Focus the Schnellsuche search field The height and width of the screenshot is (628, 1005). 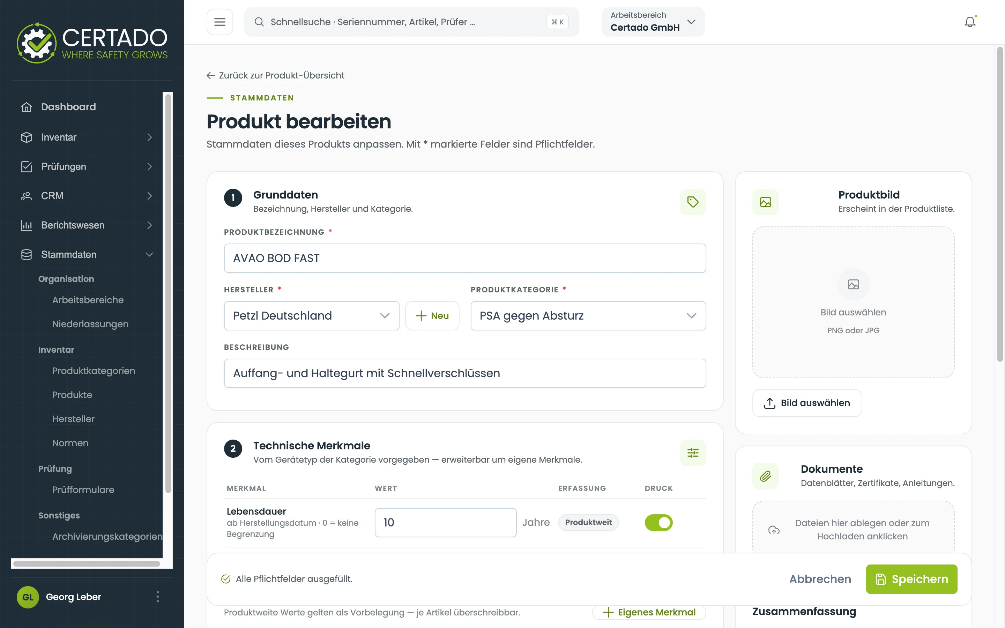pos(411,22)
